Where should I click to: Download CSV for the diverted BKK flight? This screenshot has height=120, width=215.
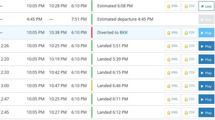(x=189, y=33)
